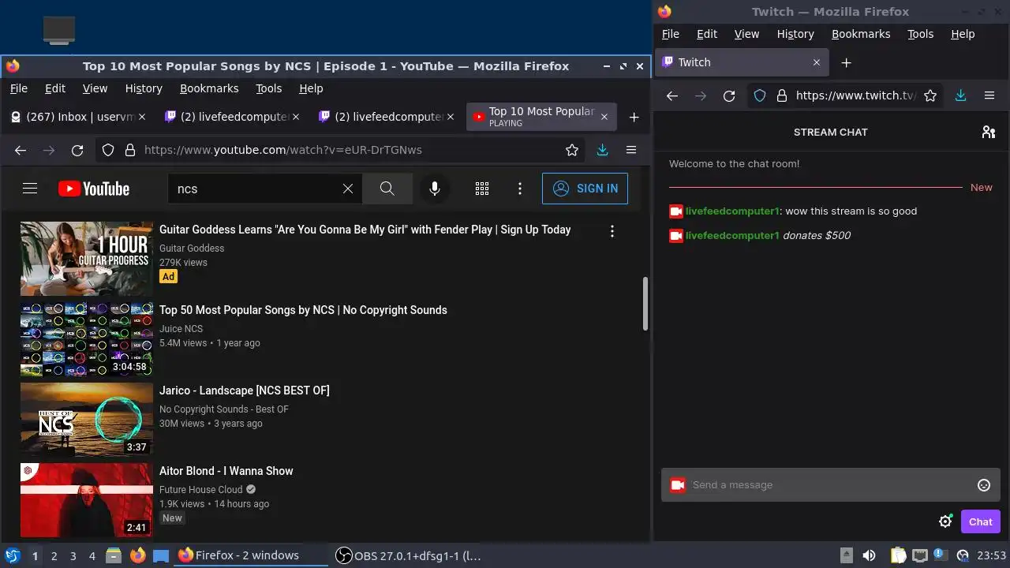Open OBS 27.0.1 from the taskbar

[x=409, y=555]
